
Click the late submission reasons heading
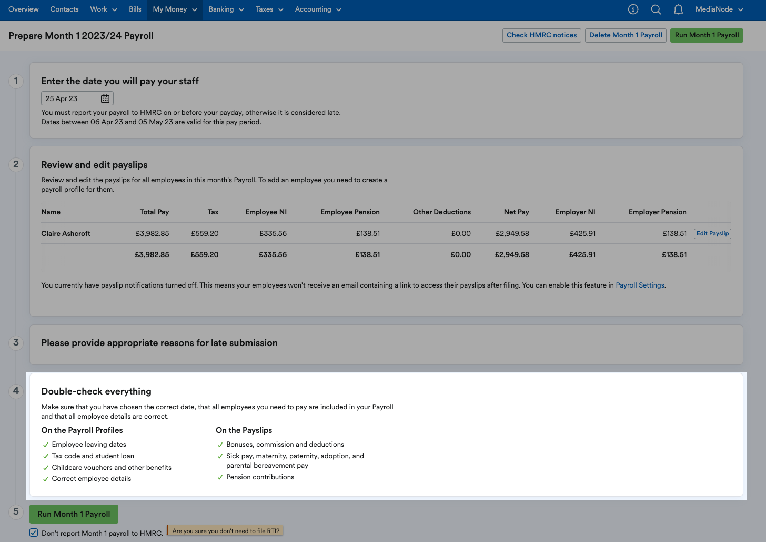point(159,343)
